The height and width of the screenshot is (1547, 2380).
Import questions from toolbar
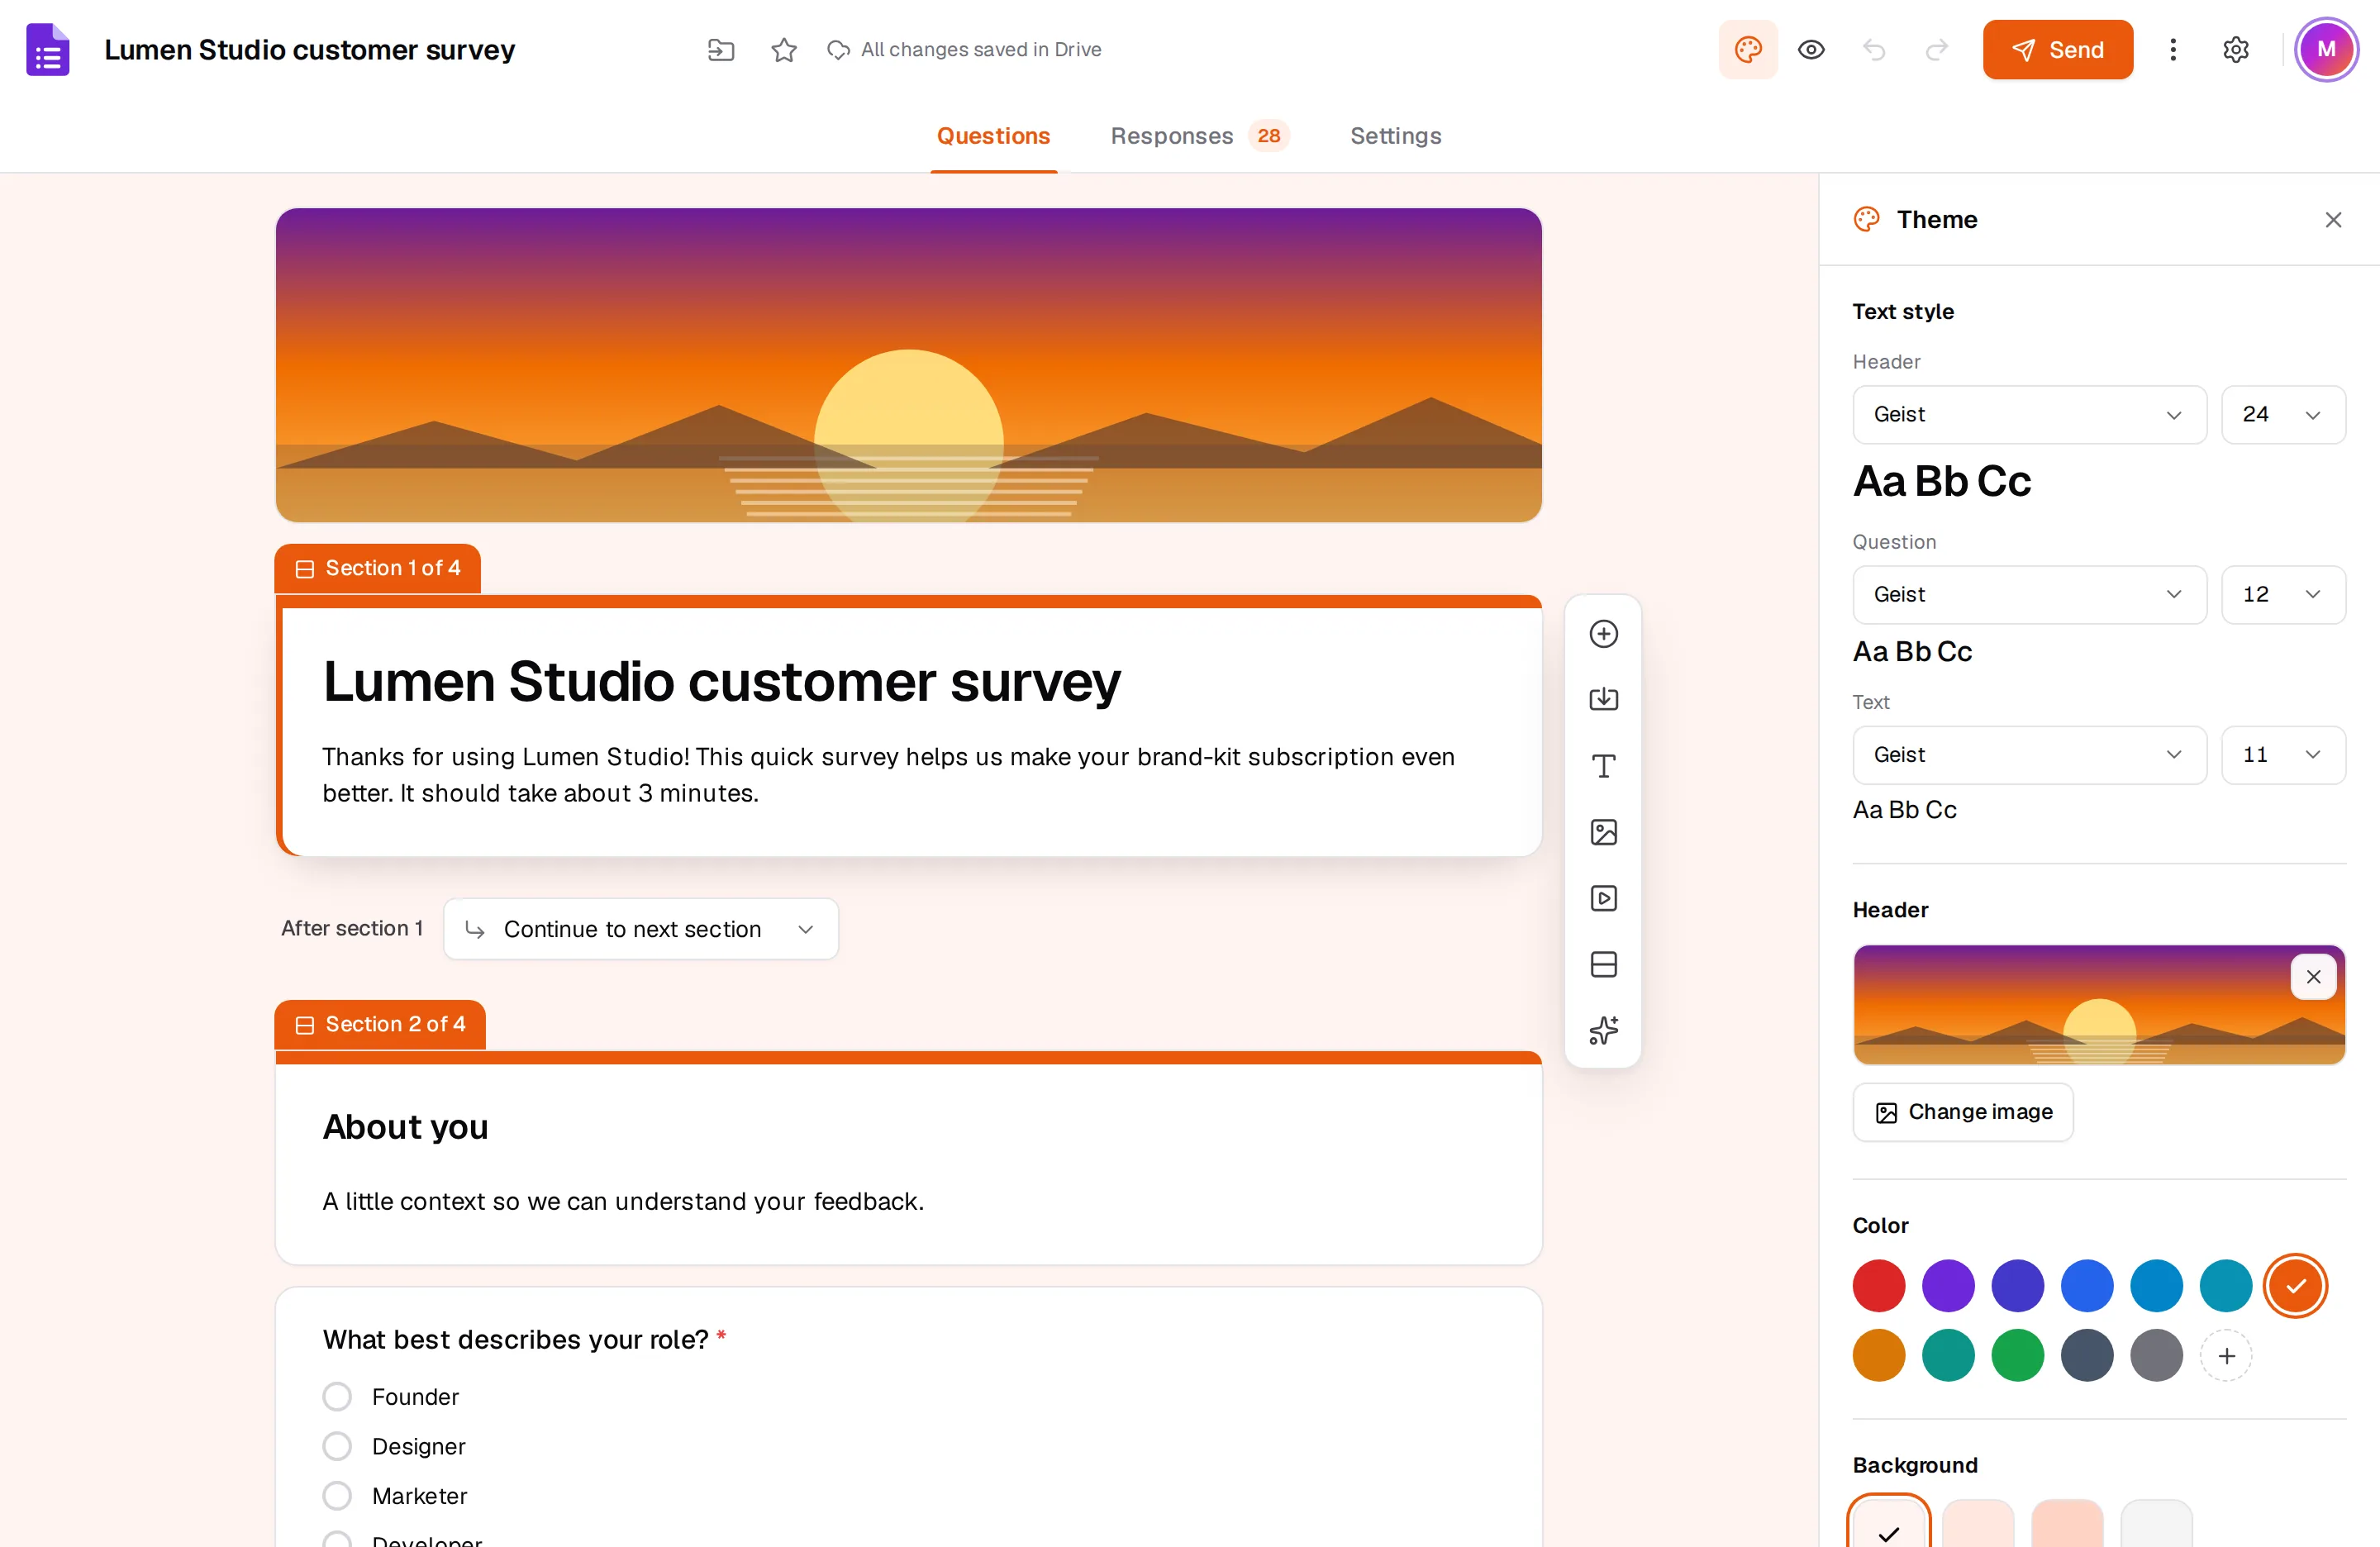1603,699
